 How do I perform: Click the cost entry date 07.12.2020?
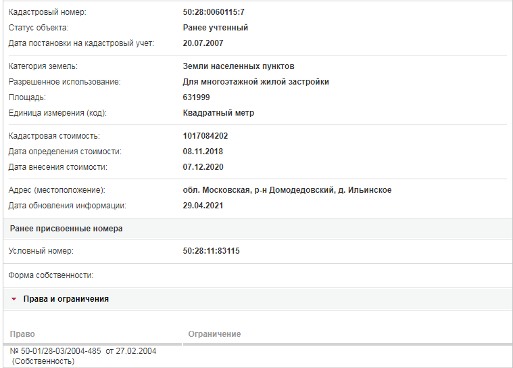[x=203, y=167]
